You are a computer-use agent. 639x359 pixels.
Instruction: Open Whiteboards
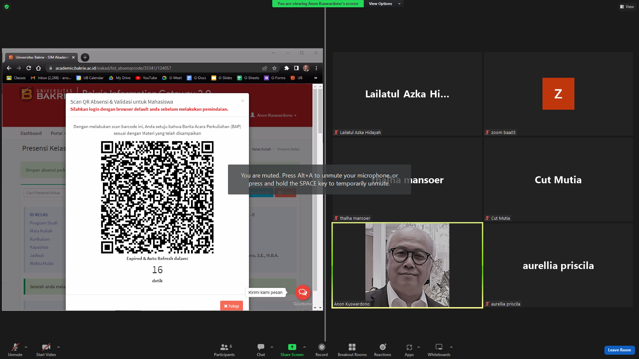pyautogui.click(x=439, y=350)
